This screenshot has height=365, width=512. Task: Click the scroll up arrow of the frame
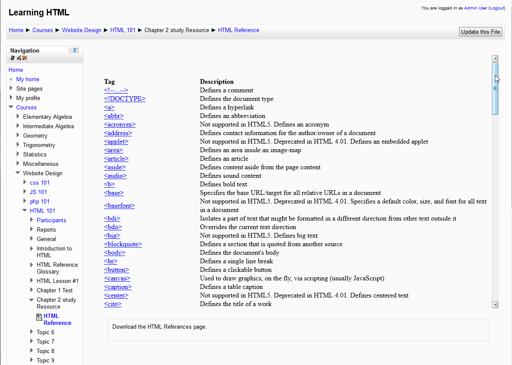pos(495,59)
